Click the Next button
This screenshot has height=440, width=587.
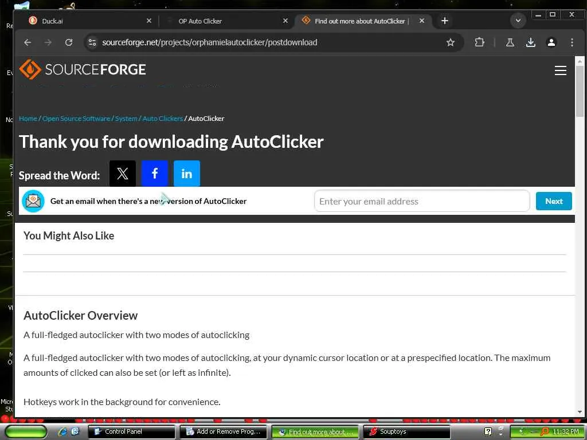554,201
